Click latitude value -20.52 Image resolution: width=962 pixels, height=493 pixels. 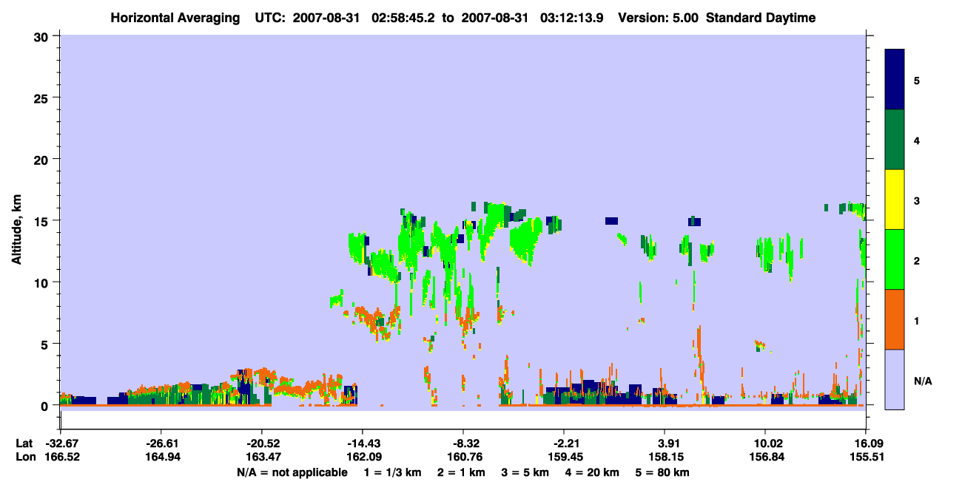point(262,443)
